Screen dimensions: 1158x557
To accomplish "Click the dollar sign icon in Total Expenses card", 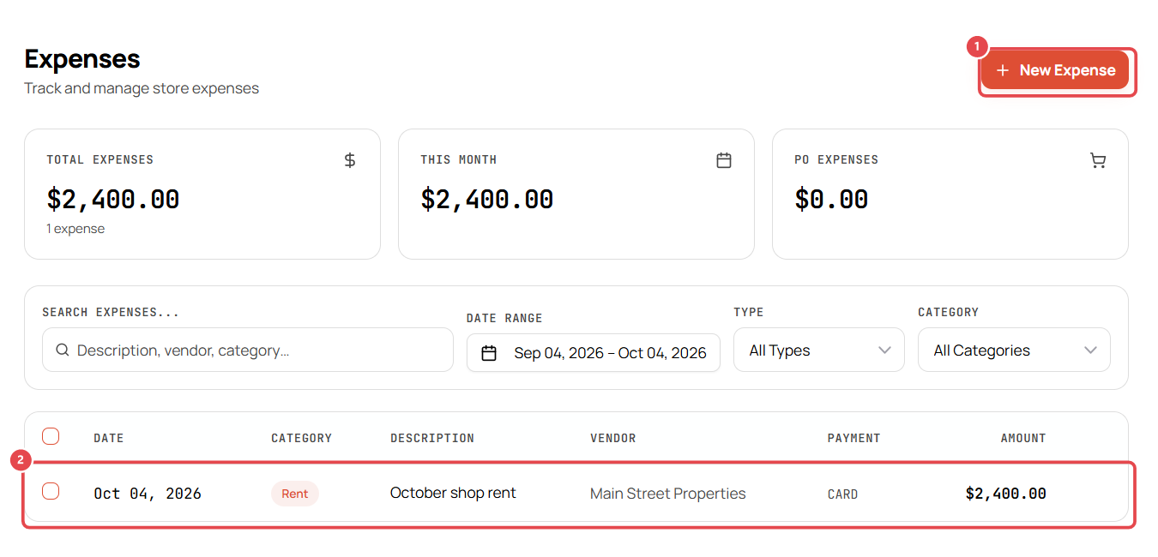I will (350, 160).
